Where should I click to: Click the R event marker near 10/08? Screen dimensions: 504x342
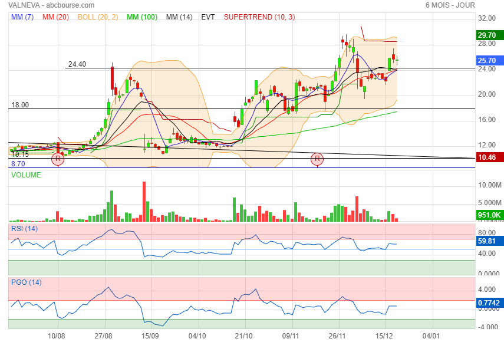[x=58, y=159]
